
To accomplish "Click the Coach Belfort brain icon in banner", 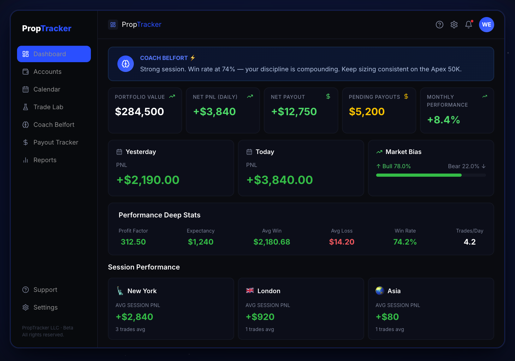I will pyautogui.click(x=125, y=64).
